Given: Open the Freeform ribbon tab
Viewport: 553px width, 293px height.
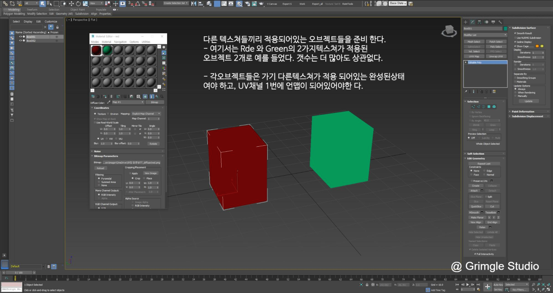Looking at the screenshot, I should (32, 9).
